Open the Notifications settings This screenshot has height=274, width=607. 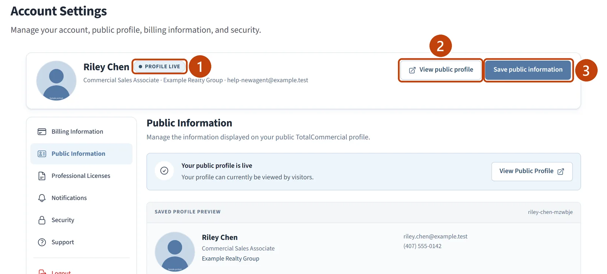coord(81,198)
